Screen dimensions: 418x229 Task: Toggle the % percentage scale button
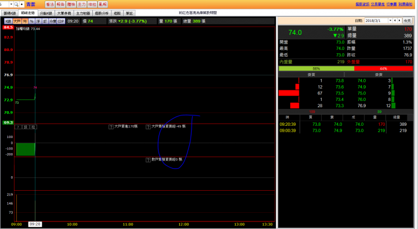pos(32,21)
